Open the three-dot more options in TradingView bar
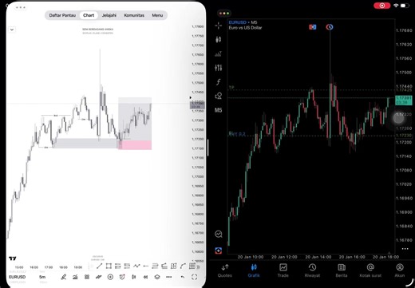The width and height of the screenshot is (415, 288). (x=169, y=277)
